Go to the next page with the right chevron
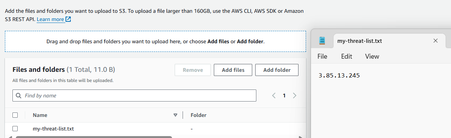The image size is (451, 138). point(294,96)
